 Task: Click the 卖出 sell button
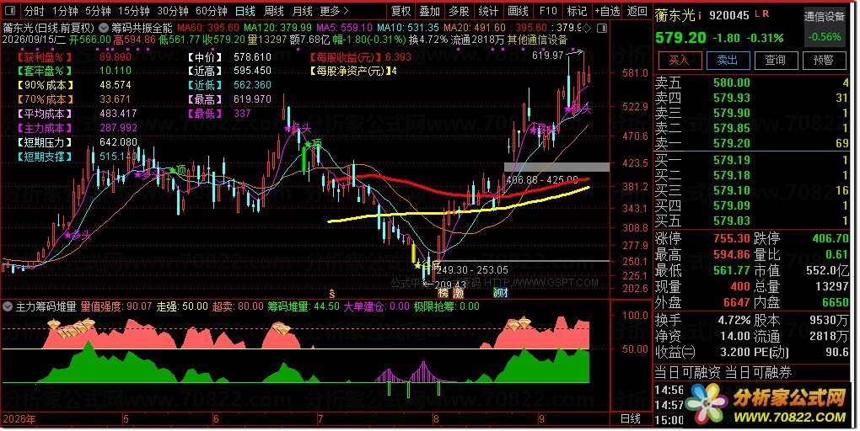point(727,60)
